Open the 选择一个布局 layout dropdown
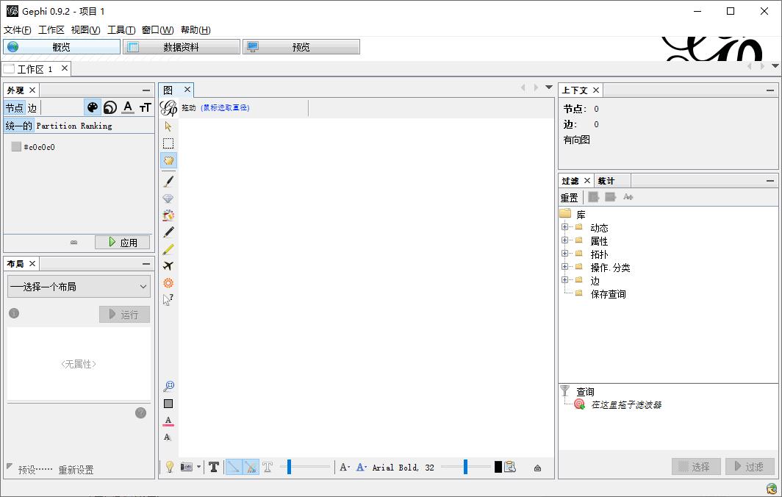The height and width of the screenshot is (497, 782). click(x=79, y=287)
